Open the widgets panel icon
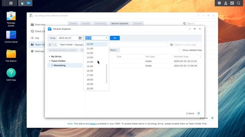The width and height of the screenshot is (245, 137). coord(232,3)
